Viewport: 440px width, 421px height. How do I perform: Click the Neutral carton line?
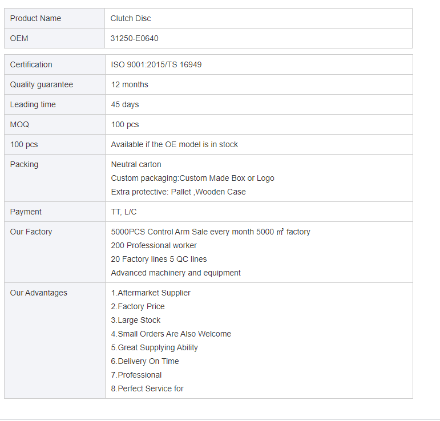136,164
